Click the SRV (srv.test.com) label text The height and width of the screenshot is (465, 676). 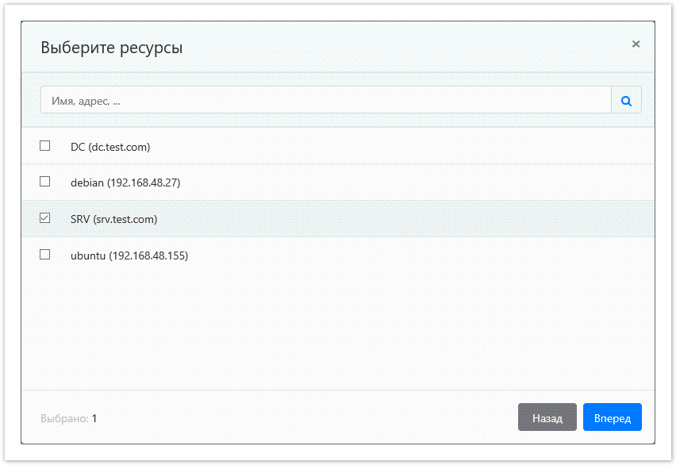113,219
